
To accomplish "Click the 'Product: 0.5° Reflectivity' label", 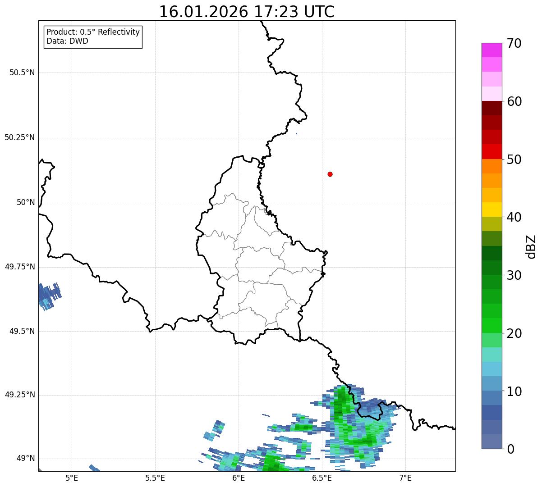I will click(93, 32).
